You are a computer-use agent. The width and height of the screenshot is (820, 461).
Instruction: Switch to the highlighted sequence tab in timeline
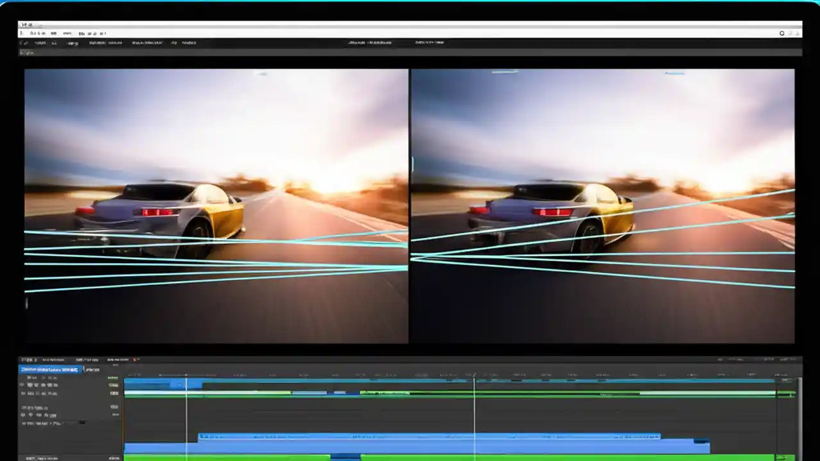[49, 369]
